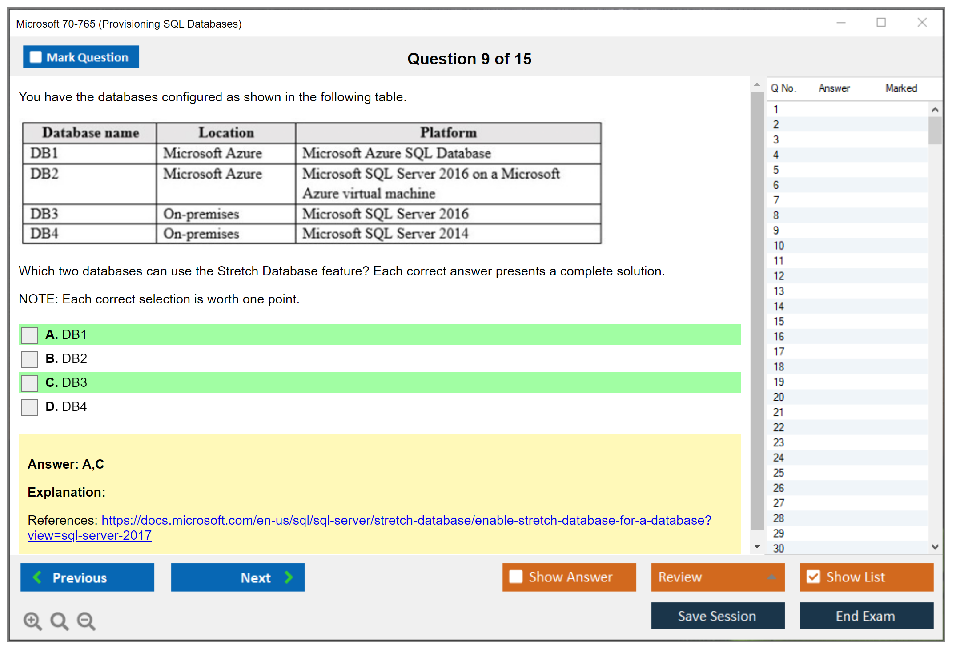Click the question list scrollbar thumb
The width and height of the screenshot is (956, 653).
point(935,130)
